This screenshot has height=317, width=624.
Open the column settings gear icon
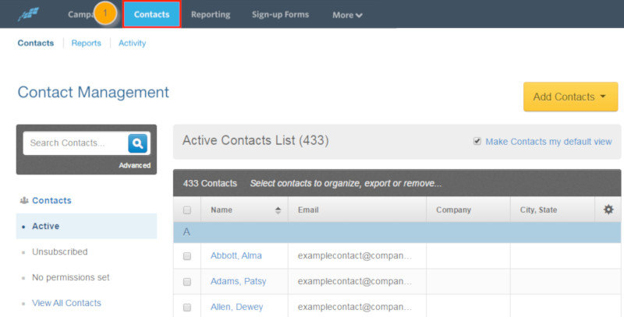pyautogui.click(x=608, y=210)
